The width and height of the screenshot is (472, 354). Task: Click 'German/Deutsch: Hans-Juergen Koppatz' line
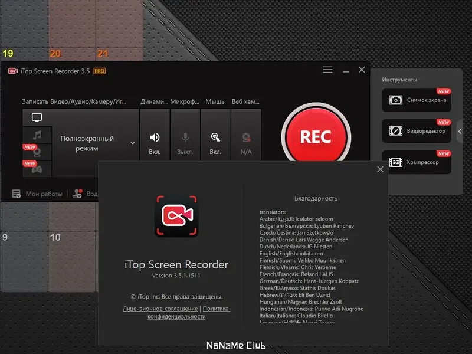pyautogui.click(x=309, y=281)
